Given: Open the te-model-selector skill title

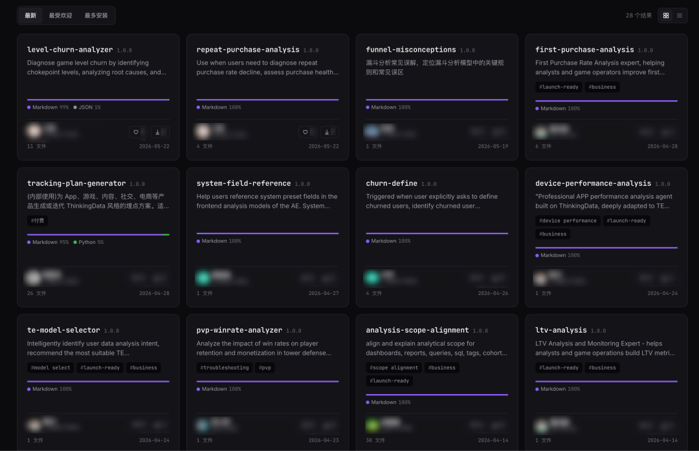Looking at the screenshot, I should (63, 330).
